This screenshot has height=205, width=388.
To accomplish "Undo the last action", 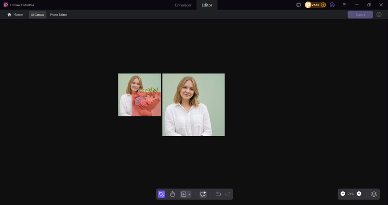I will (x=218, y=194).
